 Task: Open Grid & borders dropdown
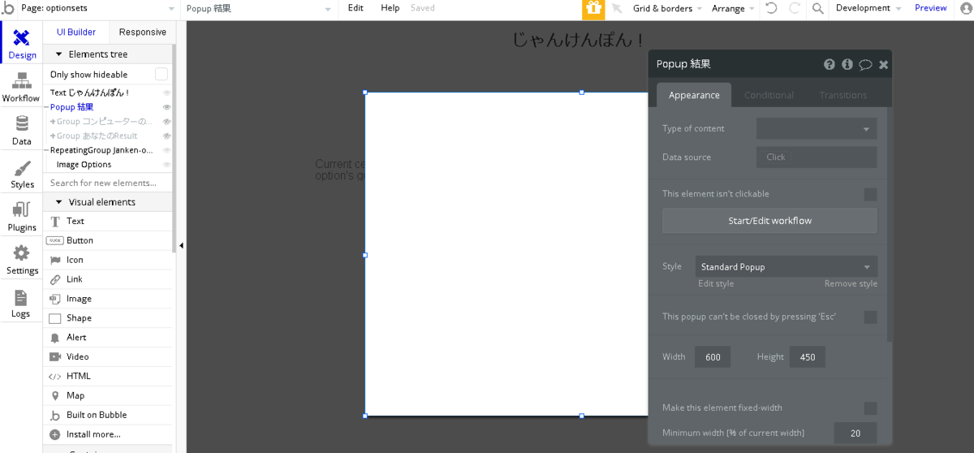668,8
